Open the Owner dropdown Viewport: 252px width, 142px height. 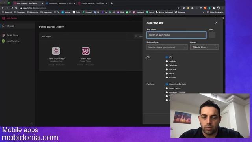204,47
